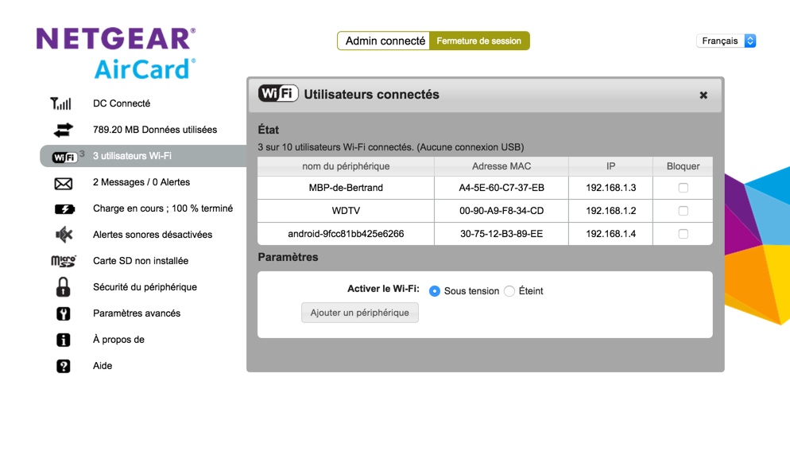Close the Utilisateurs connectés panel
Viewport: 790px width, 467px height.
pos(703,95)
